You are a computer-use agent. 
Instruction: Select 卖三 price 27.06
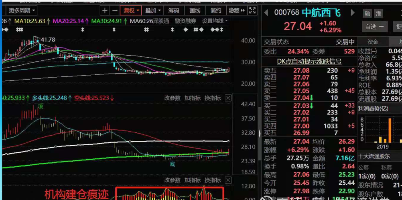[x=301, y=84]
